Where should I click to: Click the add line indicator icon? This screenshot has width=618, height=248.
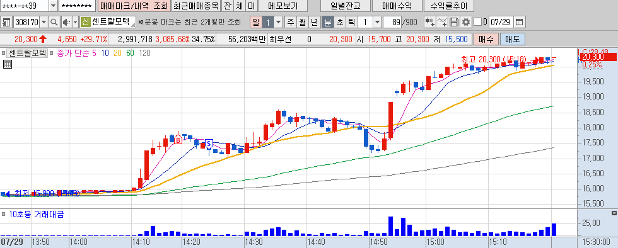[x=442, y=22]
